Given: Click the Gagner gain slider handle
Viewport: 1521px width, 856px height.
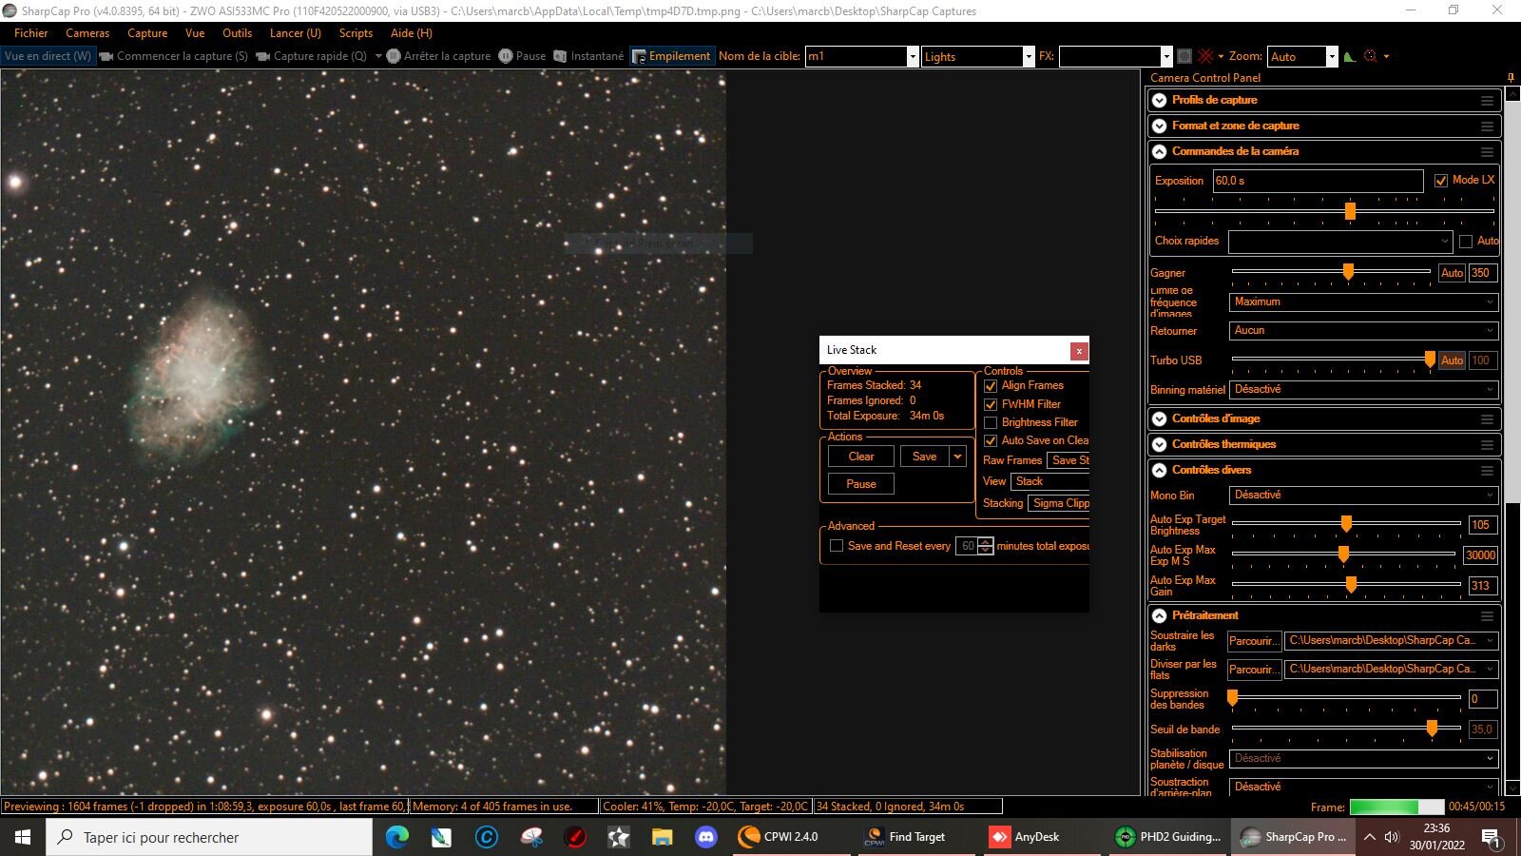Looking at the screenshot, I should [1348, 273].
